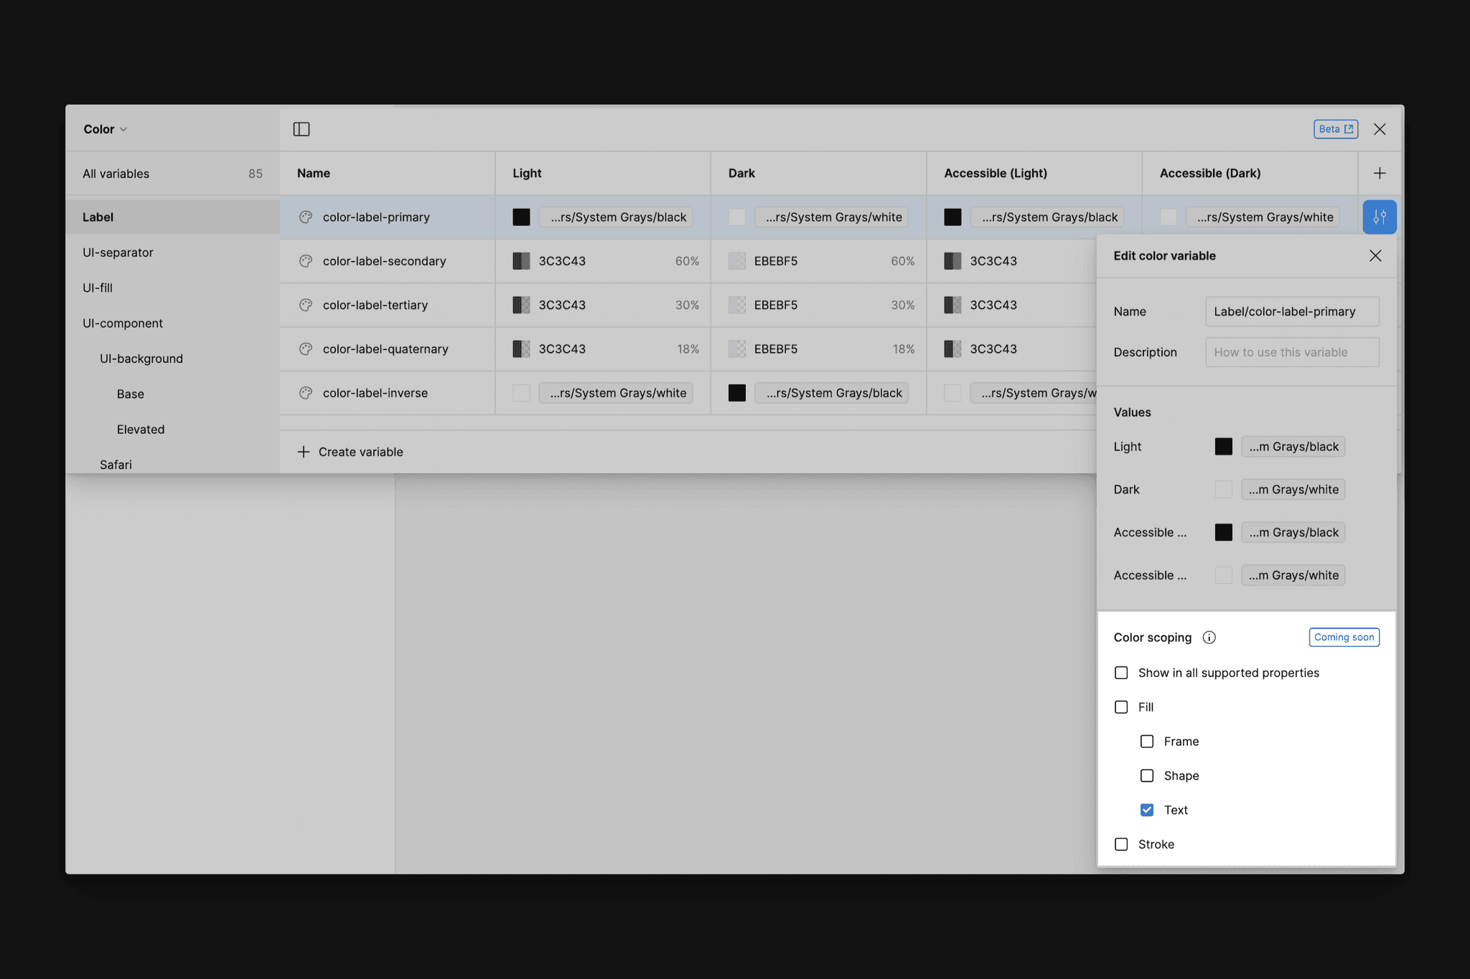Select All variables in sidebar
1470x979 pixels.
[116, 174]
